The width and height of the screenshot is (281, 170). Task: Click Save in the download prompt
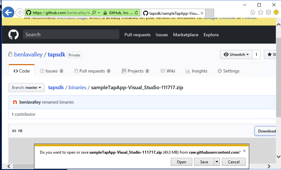(204, 162)
